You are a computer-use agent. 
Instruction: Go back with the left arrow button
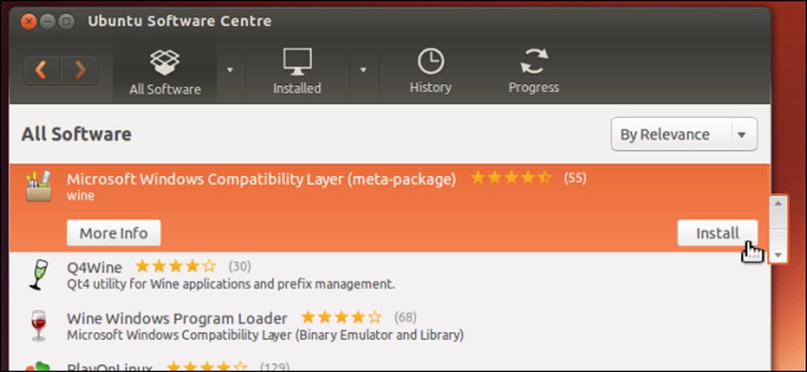pos(42,70)
